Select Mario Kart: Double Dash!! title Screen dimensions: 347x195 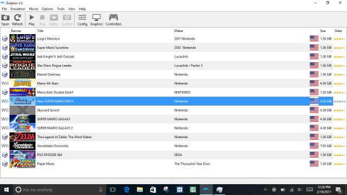coord(55,92)
